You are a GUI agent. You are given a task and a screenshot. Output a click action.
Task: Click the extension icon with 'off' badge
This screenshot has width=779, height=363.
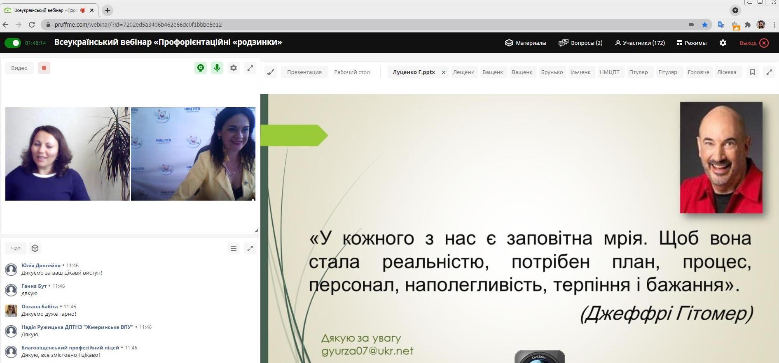[735, 25]
